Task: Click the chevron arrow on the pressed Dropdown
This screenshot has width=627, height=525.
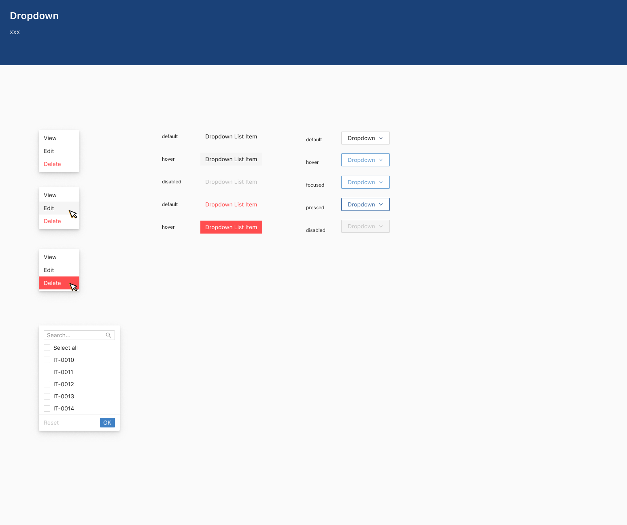Action: click(x=381, y=204)
